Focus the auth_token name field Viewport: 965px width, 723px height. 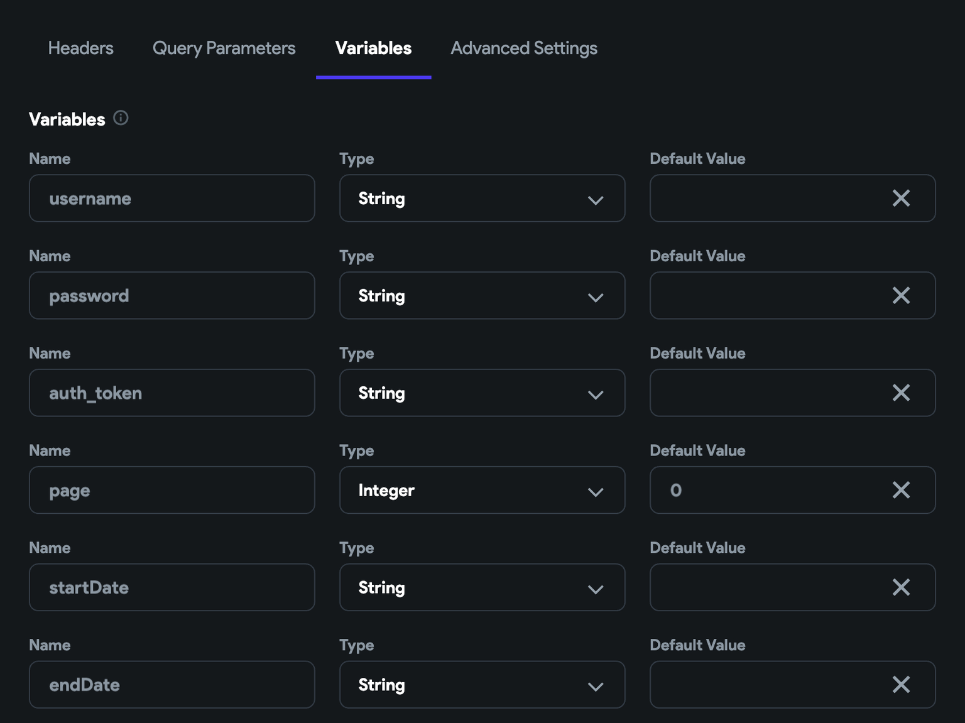coord(172,393)
